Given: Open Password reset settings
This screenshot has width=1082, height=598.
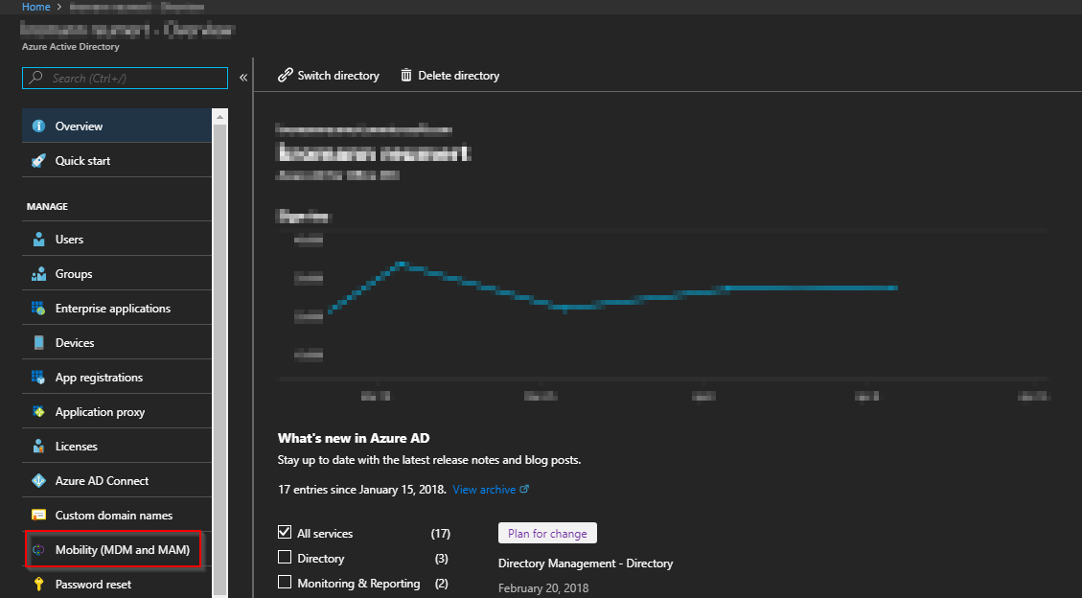Looking at the screenshot, I should point(117,584).
